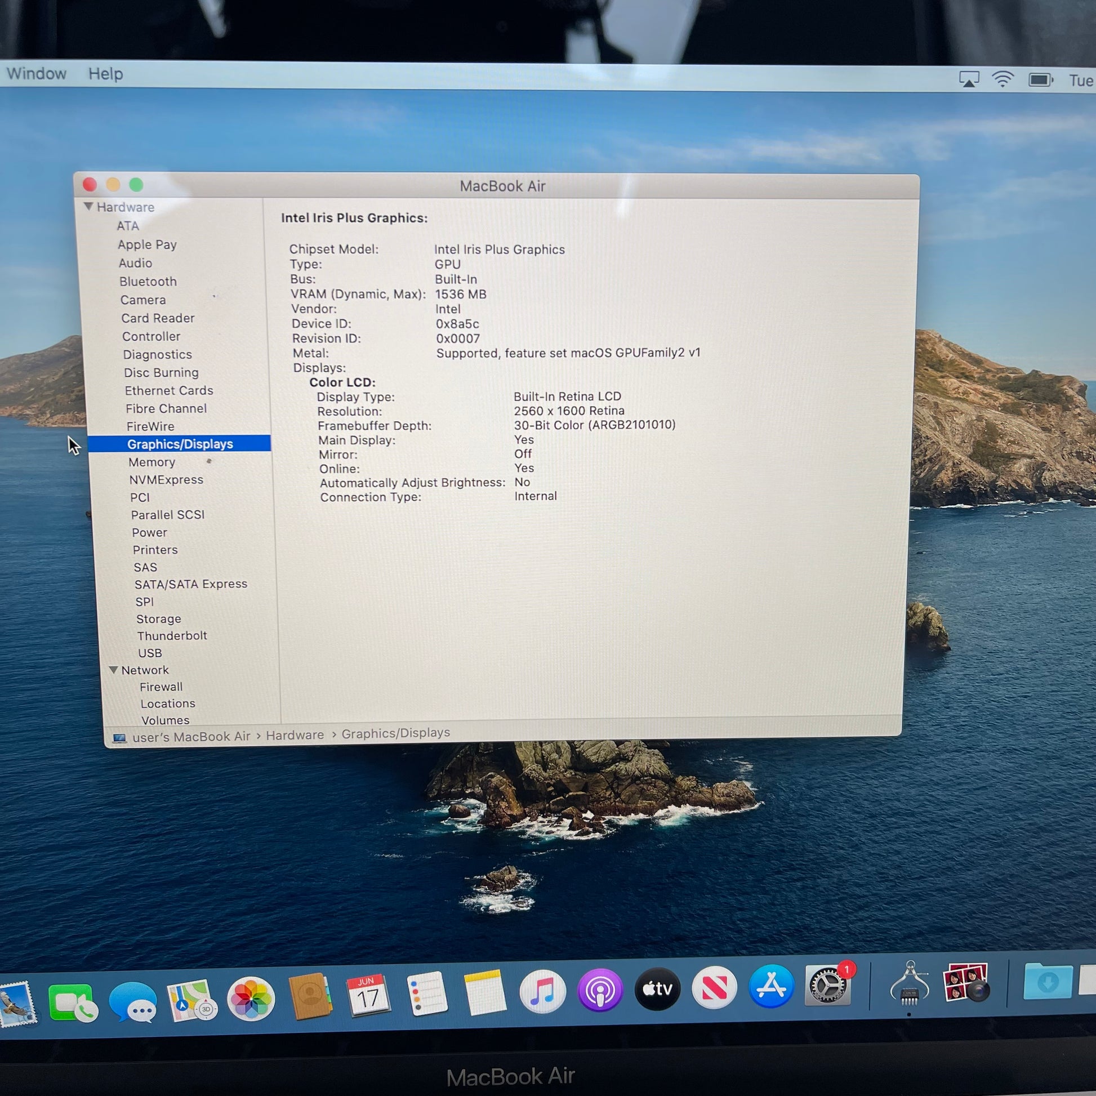Select Audio in the sidebar

click(x=135, y=263)
